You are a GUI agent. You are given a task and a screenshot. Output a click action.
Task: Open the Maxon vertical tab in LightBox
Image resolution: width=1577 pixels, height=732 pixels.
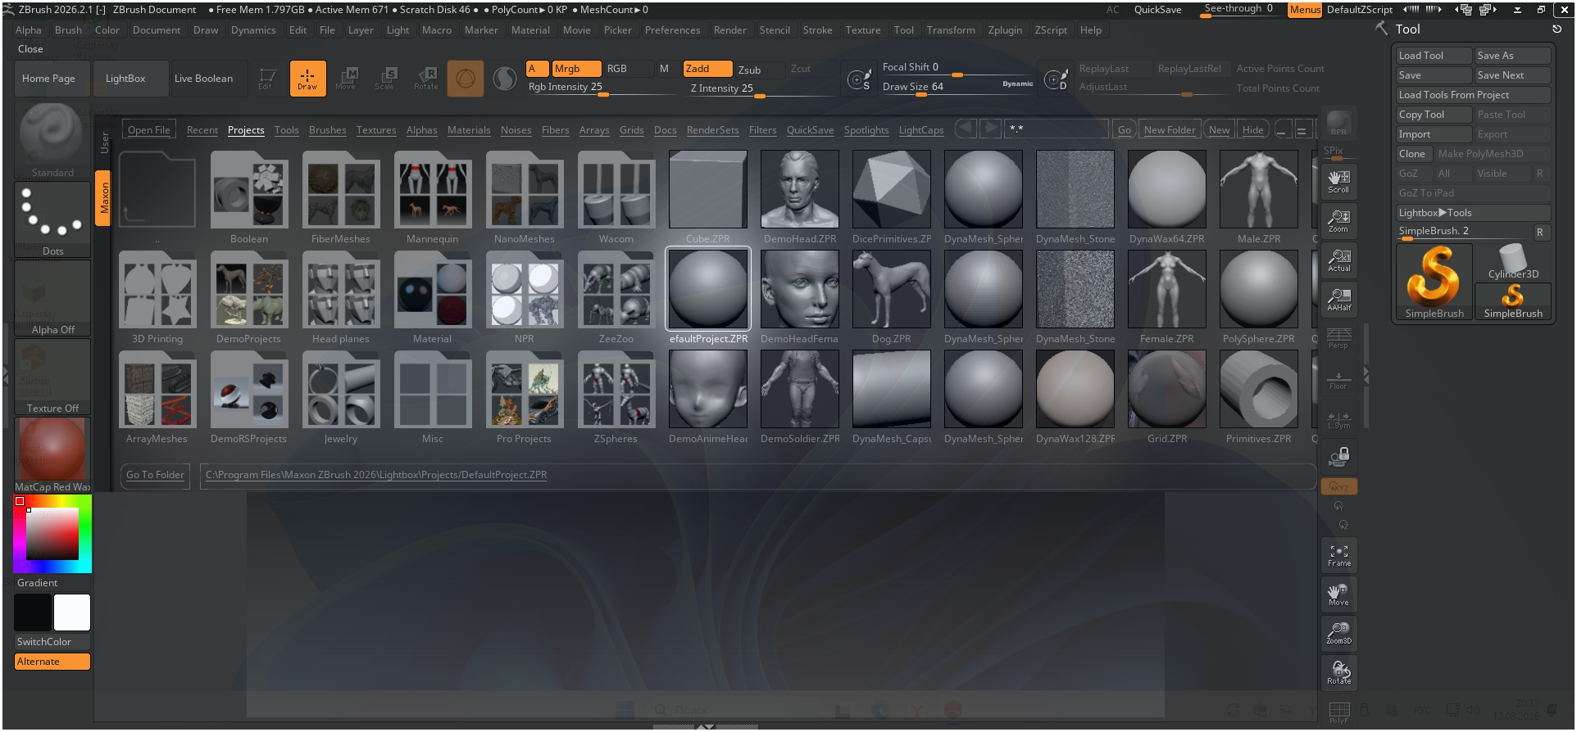[x=104, y=198]
